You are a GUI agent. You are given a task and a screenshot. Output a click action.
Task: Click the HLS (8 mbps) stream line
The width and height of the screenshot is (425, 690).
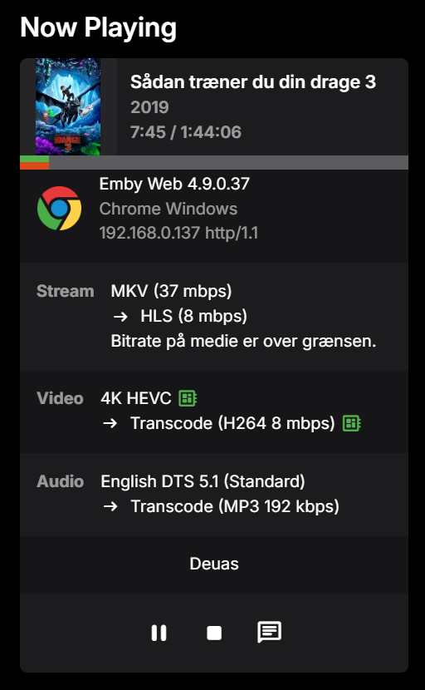click(193, 316)
